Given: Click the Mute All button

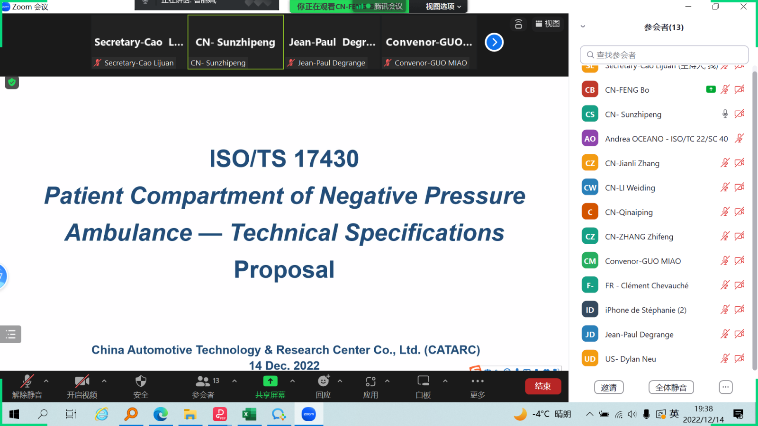Looking at the screenshot, I should (x=671, y=388).
